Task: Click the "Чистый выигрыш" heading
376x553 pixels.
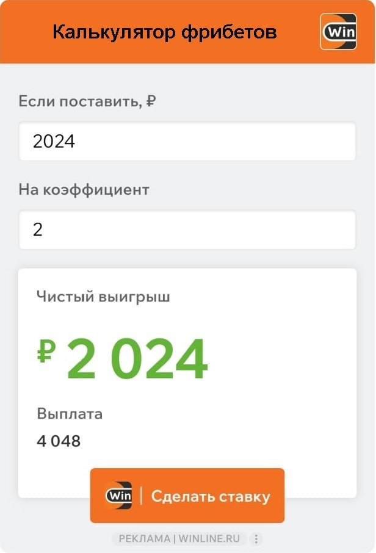Action: click(x=103, y=297)
